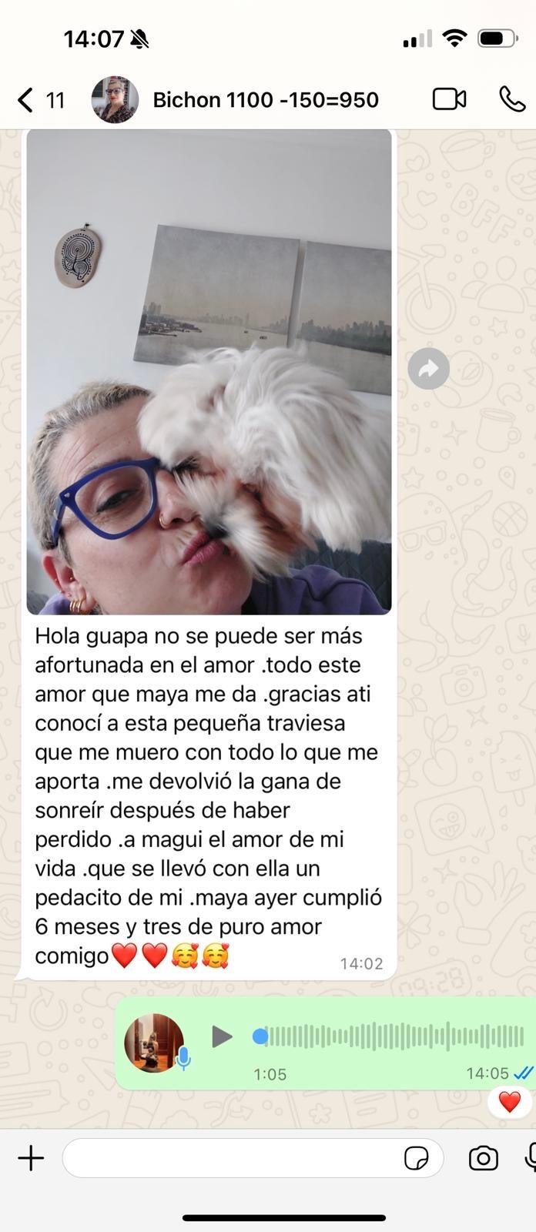Image resolution: width=536 pixels, height=1232 pixels.
Task: Tap the microphone to record audio
Action: (531, 1158)
